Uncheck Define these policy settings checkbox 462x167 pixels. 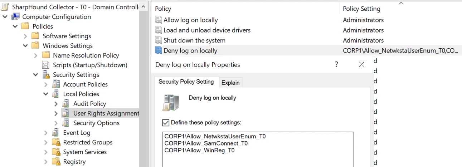[x=165, y=123]
